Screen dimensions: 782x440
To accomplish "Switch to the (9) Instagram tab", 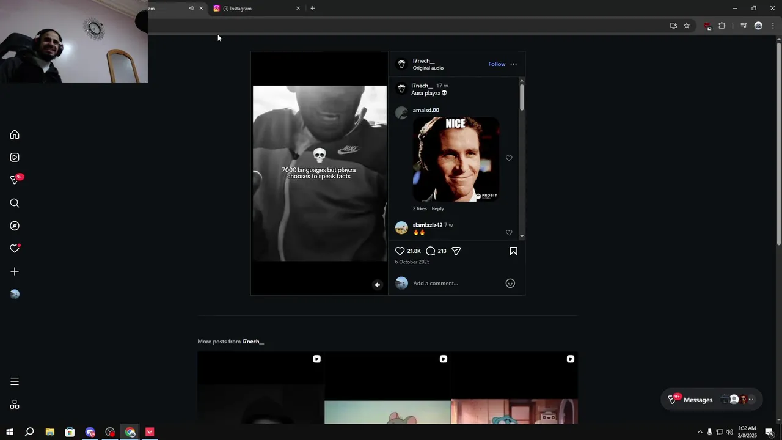I will pos(256,9).
